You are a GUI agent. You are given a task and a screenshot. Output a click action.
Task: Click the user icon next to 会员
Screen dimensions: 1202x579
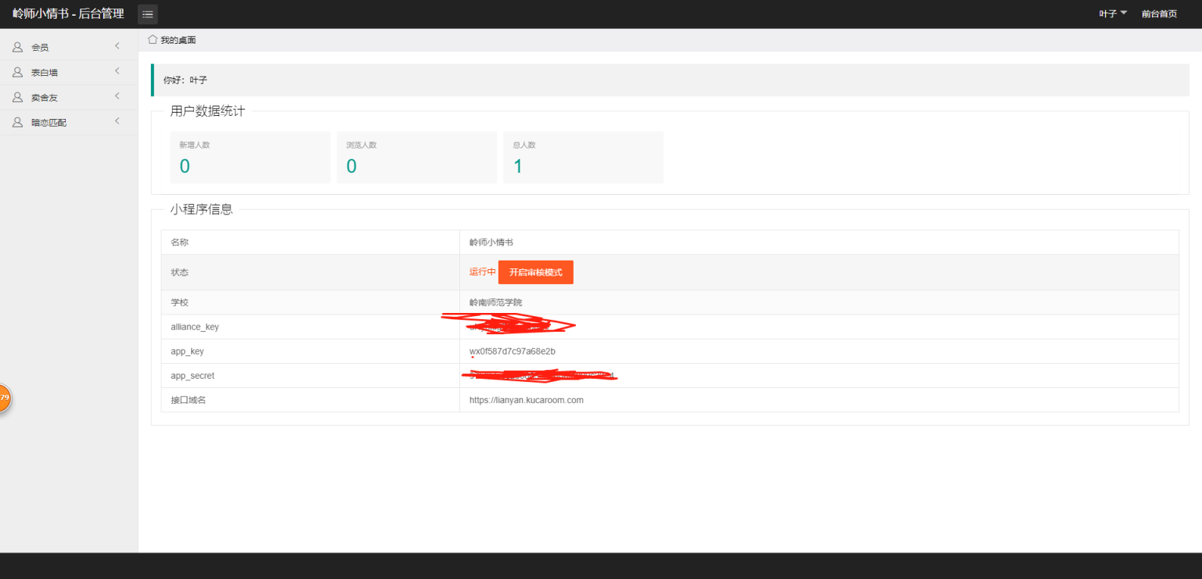click(x=17, y=47)
